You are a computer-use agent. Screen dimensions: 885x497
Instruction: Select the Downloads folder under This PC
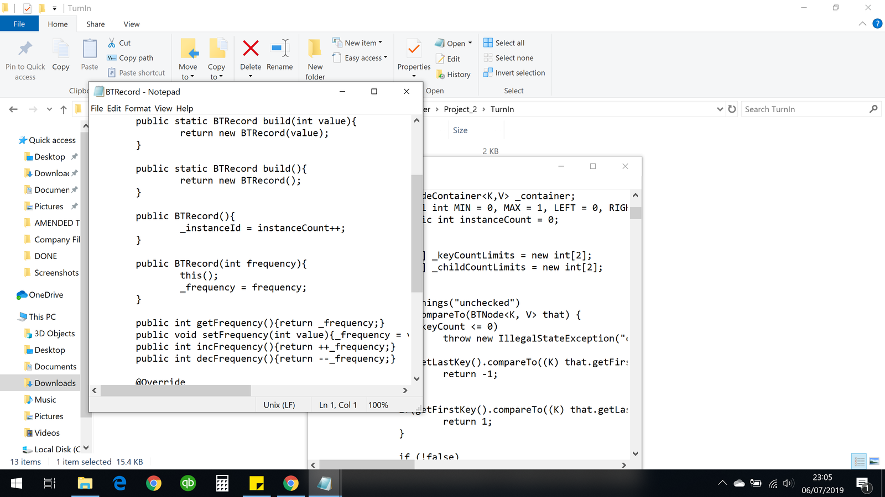[x=55, y=383]
